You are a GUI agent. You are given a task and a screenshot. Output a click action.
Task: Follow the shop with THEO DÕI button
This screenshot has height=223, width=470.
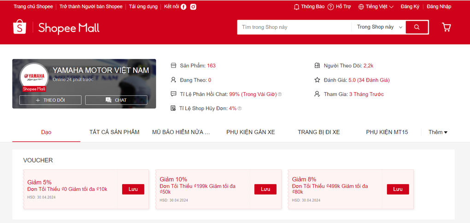pyautogui.click(x=50, y=100)
